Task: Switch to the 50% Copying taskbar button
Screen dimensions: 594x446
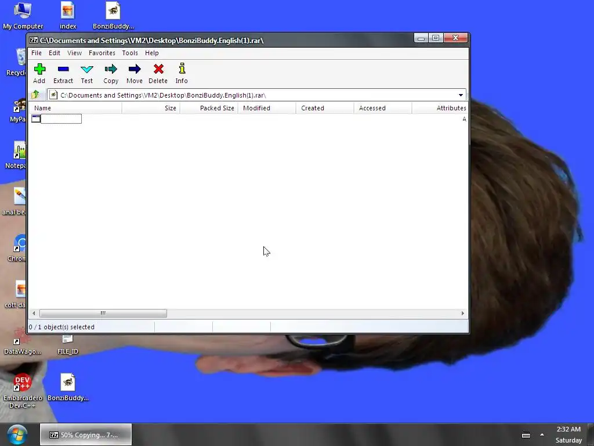Action: click(x=86, y=434)
